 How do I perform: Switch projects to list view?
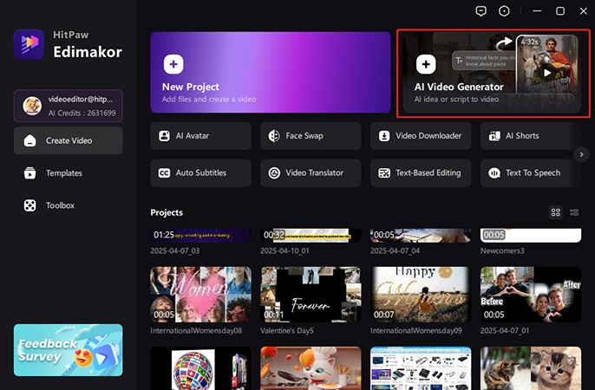click(574, 212)
